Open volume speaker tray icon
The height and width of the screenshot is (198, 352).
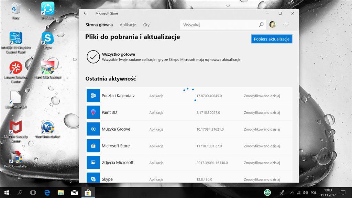[x=305, y=192]
